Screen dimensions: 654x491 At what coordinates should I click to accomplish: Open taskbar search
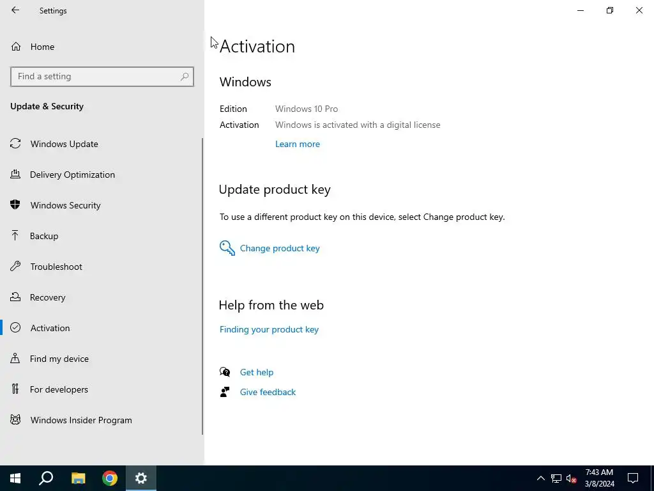(x=46, y=478)
